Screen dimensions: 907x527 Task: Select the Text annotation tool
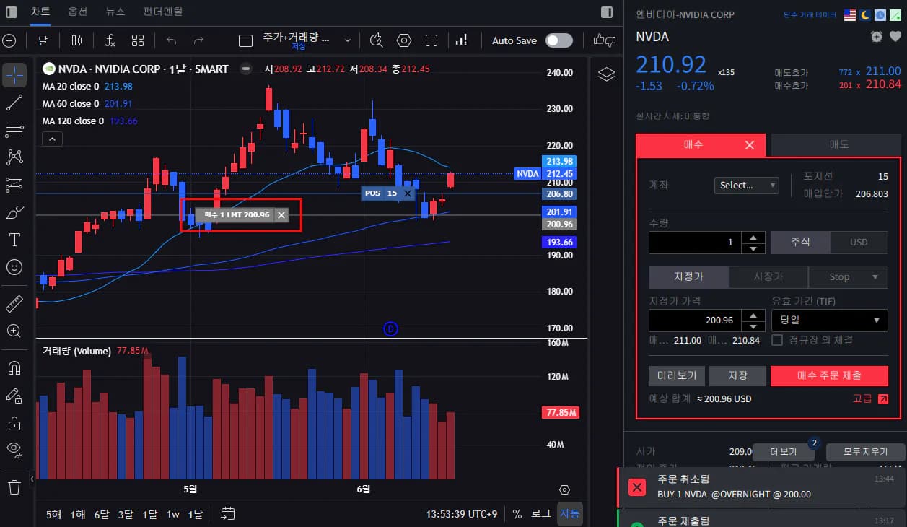pos(14,240)
